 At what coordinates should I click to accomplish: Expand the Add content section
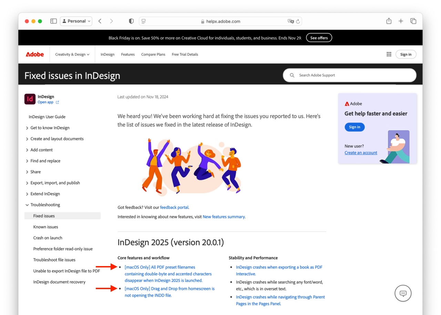click(39, 150)
